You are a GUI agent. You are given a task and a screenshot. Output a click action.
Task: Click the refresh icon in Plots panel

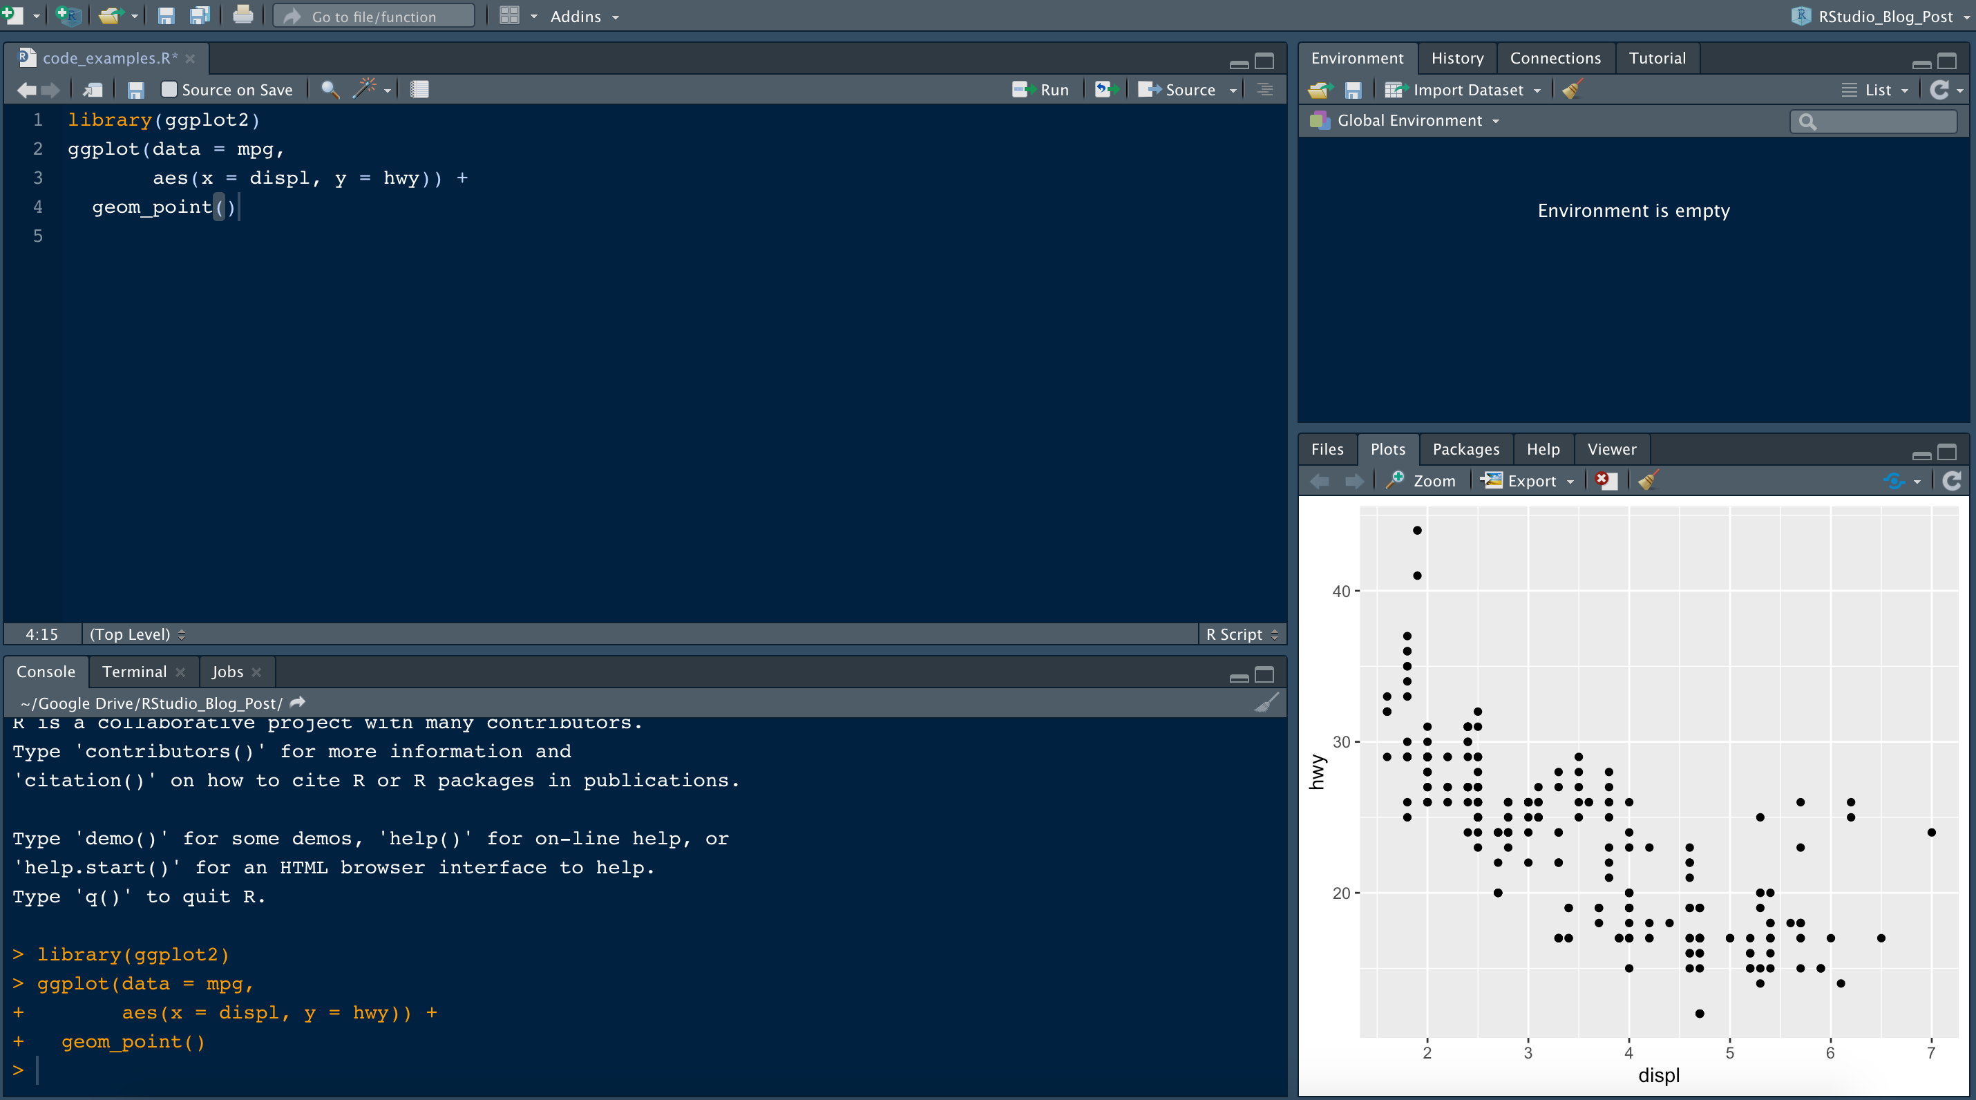click(x=1952, y=480)
